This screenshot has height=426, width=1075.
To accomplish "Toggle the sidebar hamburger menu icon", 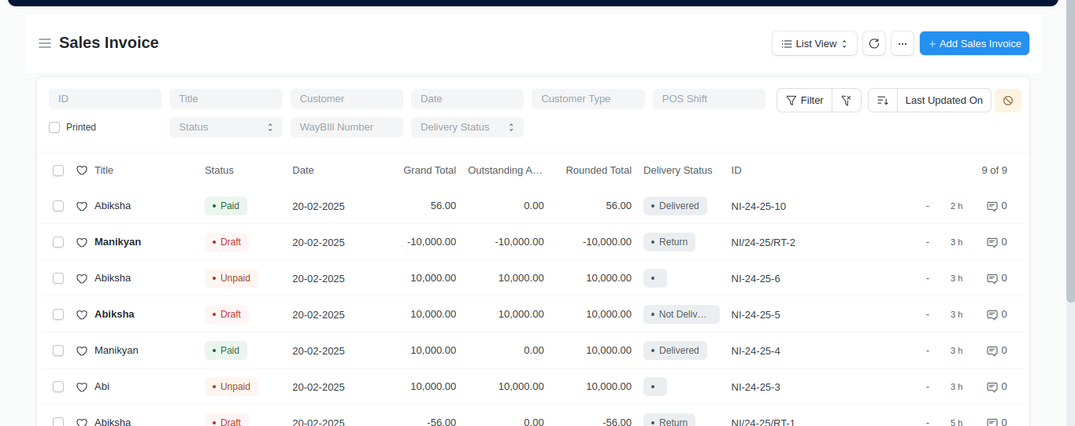I will tap(45, 43).
